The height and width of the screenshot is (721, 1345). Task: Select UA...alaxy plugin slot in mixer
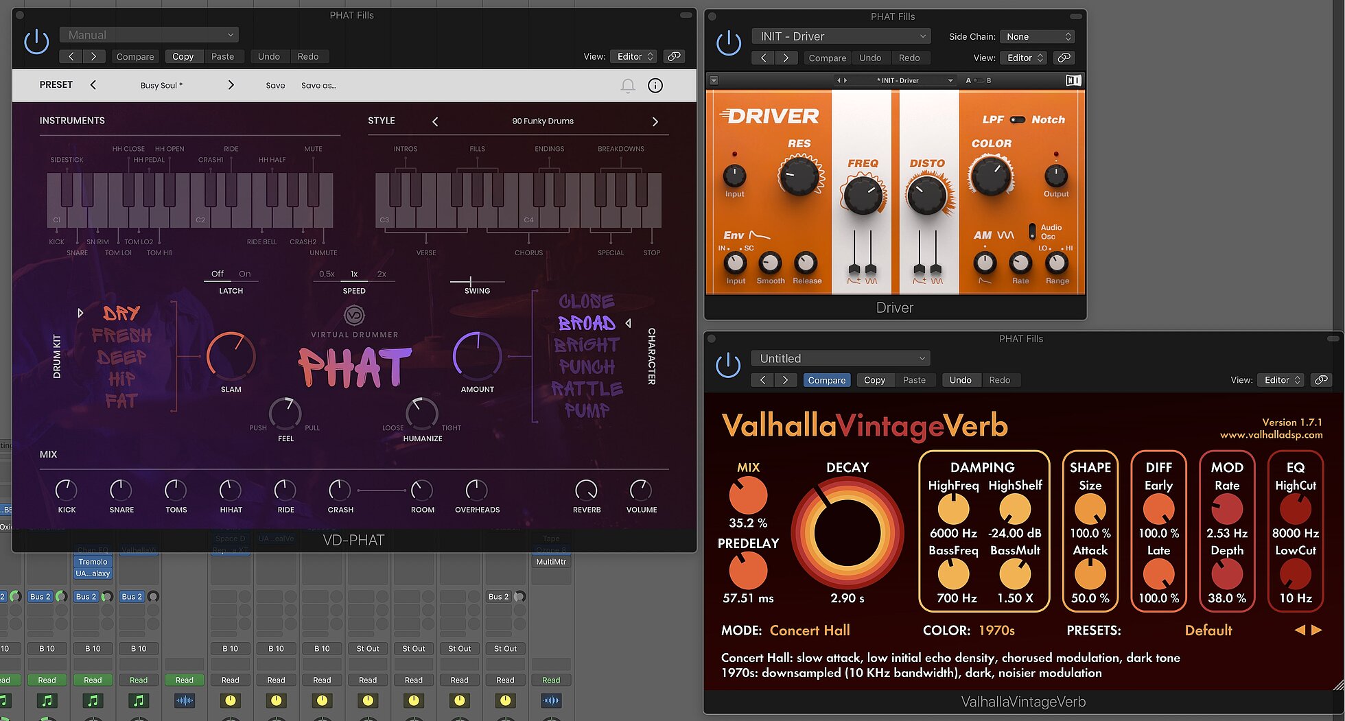pyautogui.click(x=93, y=574)
